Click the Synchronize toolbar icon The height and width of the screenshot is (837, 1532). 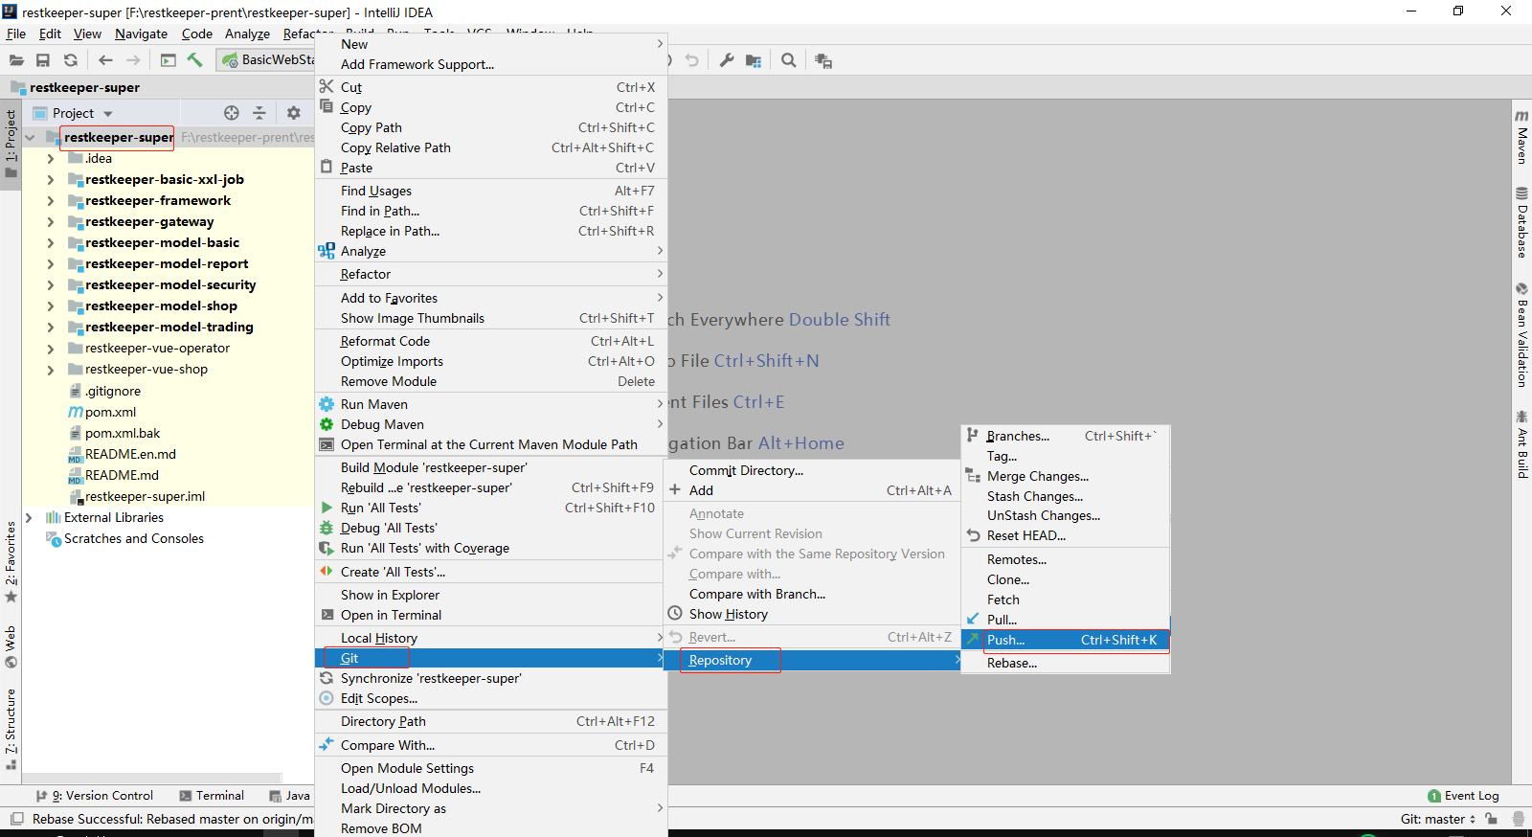[71, 60]
